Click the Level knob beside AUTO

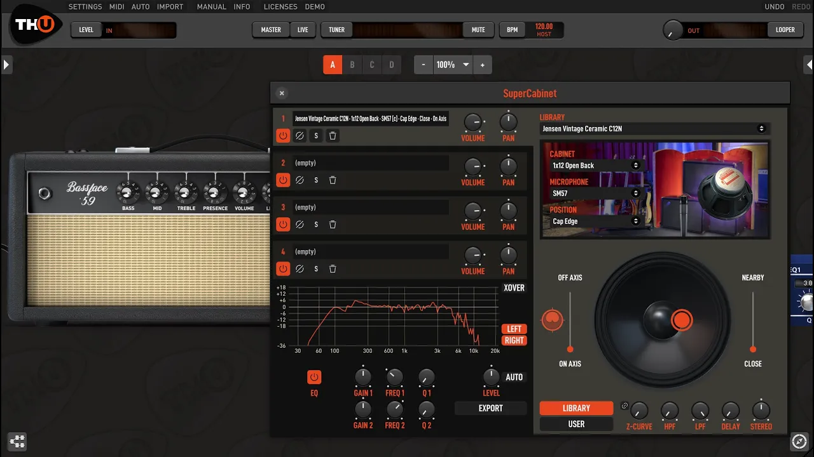[491, 377]
